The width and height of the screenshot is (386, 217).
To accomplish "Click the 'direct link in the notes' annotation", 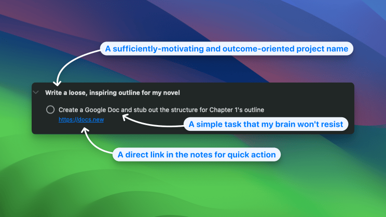I will pos(197,154).
